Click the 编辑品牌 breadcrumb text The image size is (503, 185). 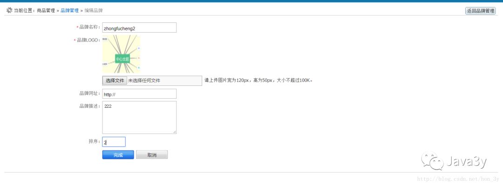tap(94, 11)
